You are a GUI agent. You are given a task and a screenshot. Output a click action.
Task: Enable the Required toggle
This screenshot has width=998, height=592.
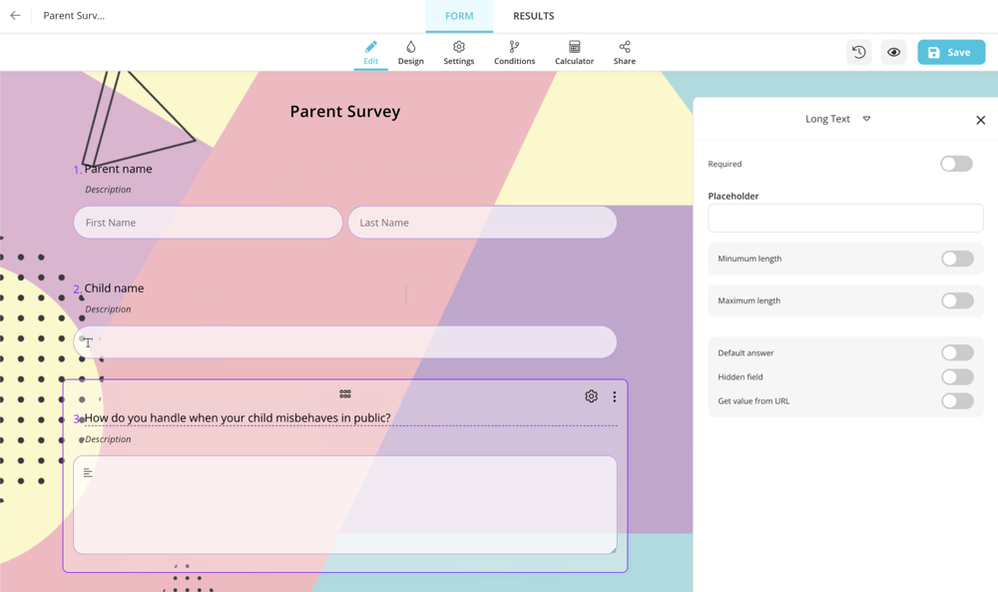(x=956, y=164)
